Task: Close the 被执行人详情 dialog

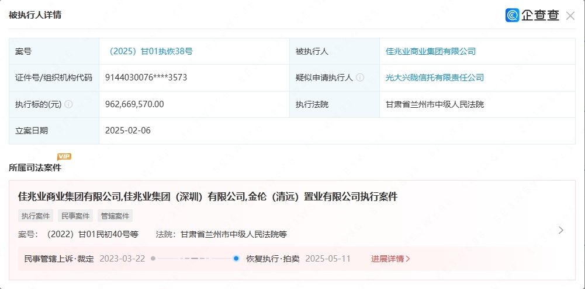Action: [x=570, y=16]
